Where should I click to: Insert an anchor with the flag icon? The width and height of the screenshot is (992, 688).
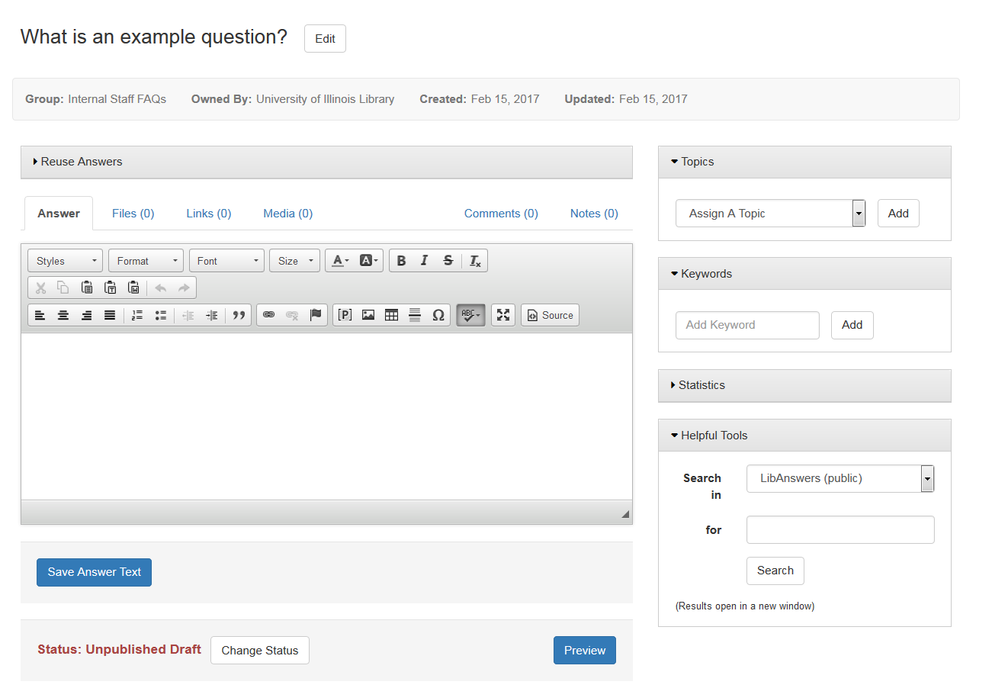pos(316,315)
